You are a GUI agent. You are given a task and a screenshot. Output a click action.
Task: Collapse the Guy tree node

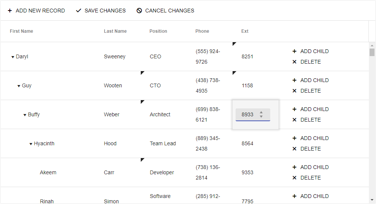(19, 86)
